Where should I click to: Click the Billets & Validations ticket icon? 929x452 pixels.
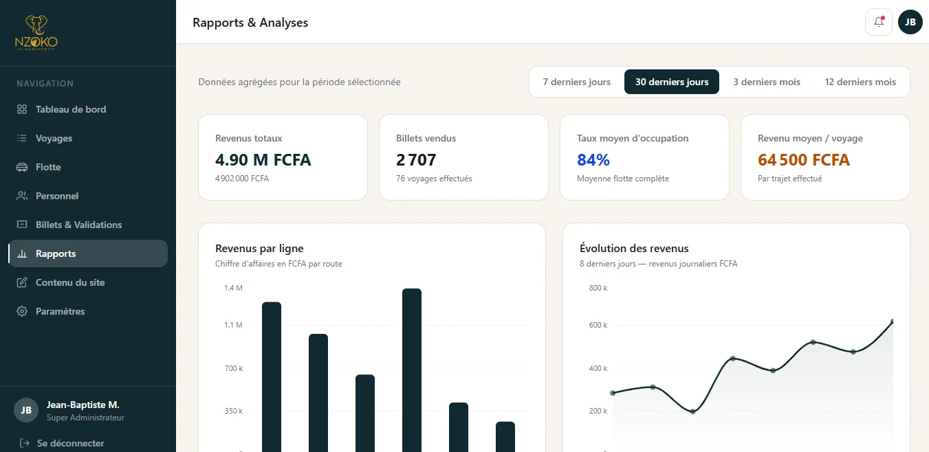22,225
